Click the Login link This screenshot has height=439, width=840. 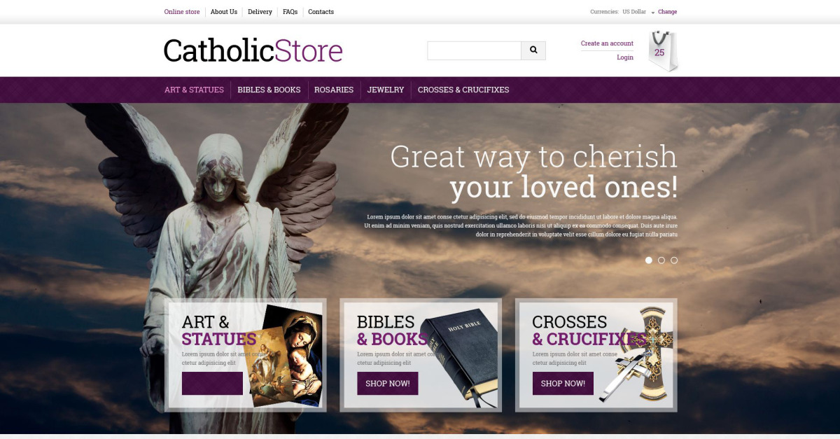coord(625,57)
